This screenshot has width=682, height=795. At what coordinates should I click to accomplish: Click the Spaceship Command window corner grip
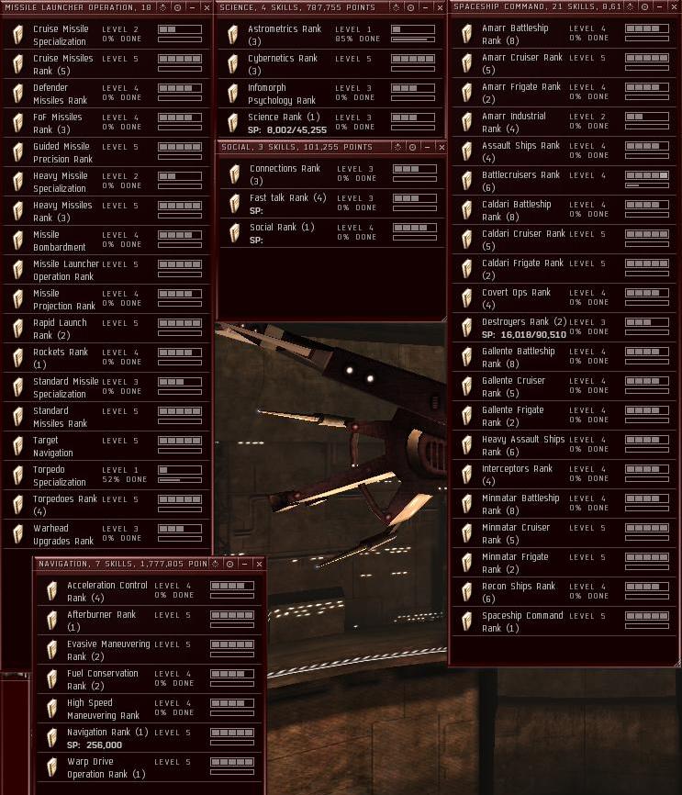point(676,663)
